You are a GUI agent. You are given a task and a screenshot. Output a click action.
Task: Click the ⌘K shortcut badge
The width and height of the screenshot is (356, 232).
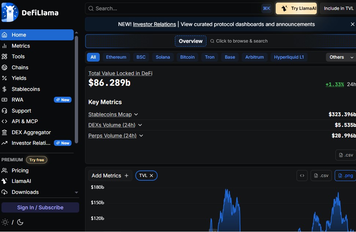(267, 8)
